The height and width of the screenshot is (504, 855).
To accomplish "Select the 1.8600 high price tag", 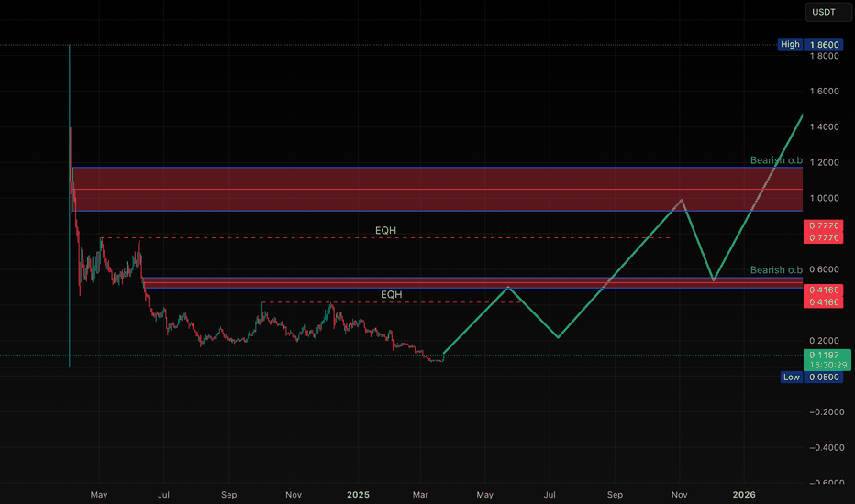I will pos(824,45).
